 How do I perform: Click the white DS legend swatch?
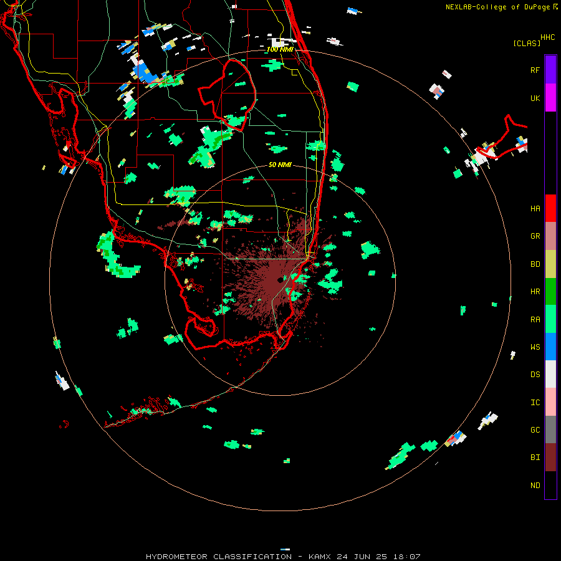(x=550, y=374)
